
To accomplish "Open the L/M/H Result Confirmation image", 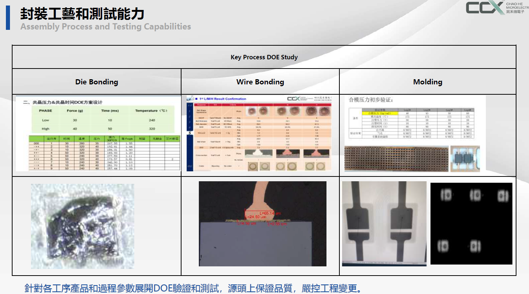I will [259, 134].
